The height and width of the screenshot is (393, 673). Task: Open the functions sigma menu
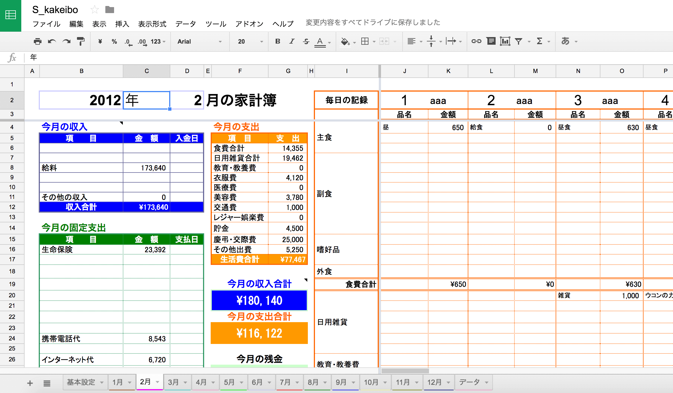point(540,41)
